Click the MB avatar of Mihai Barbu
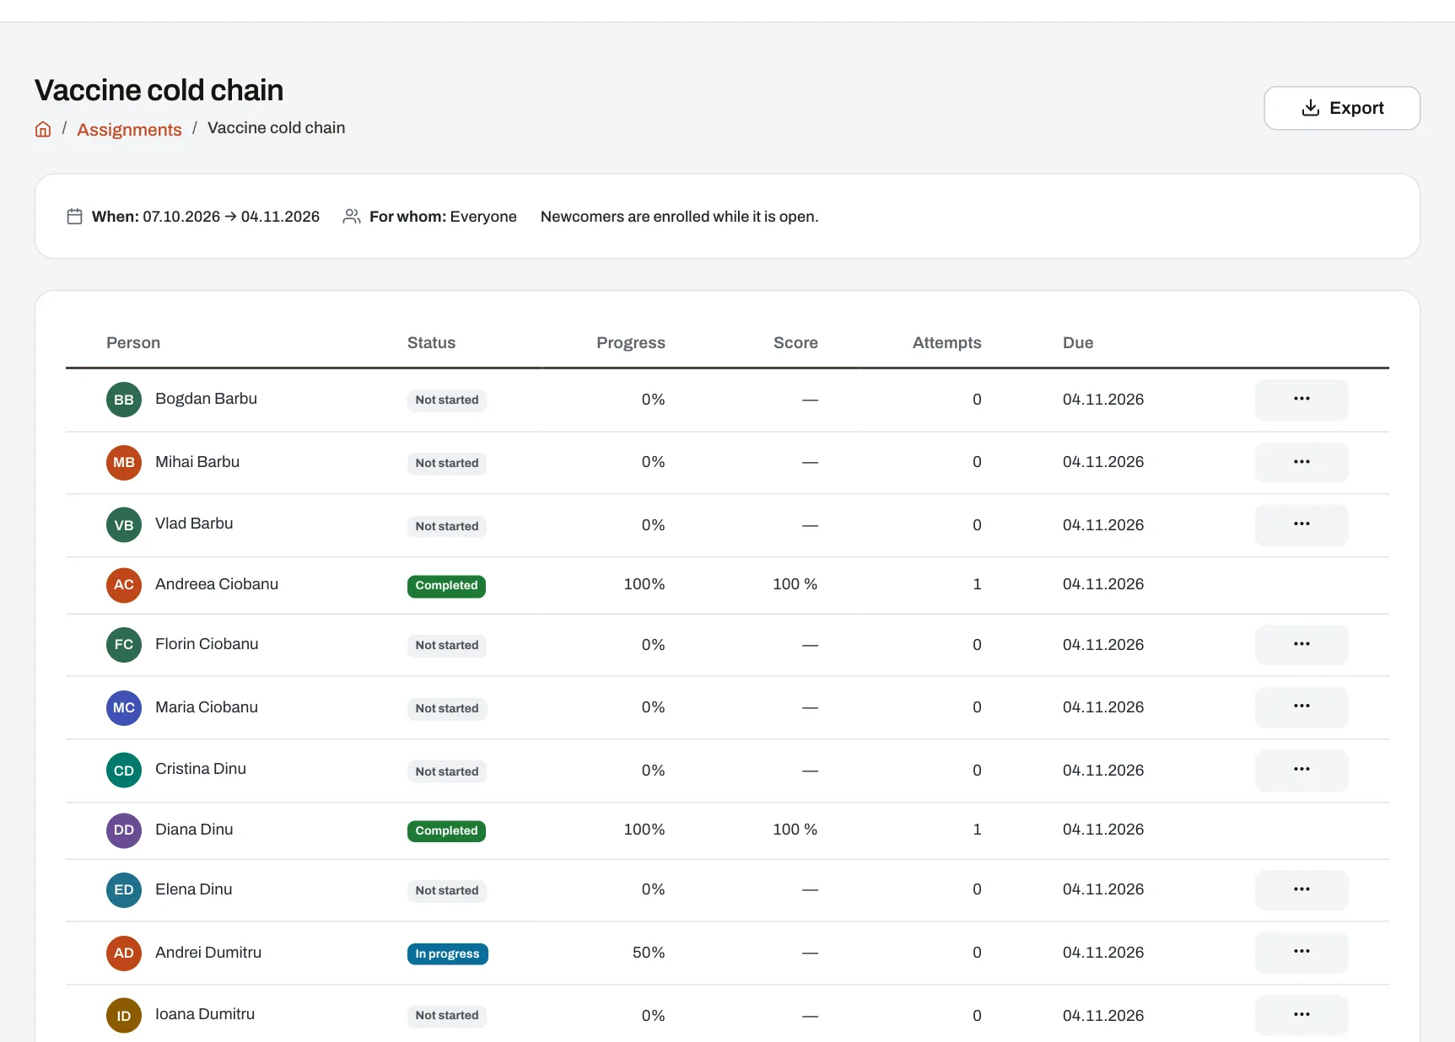 pos(124,463)
